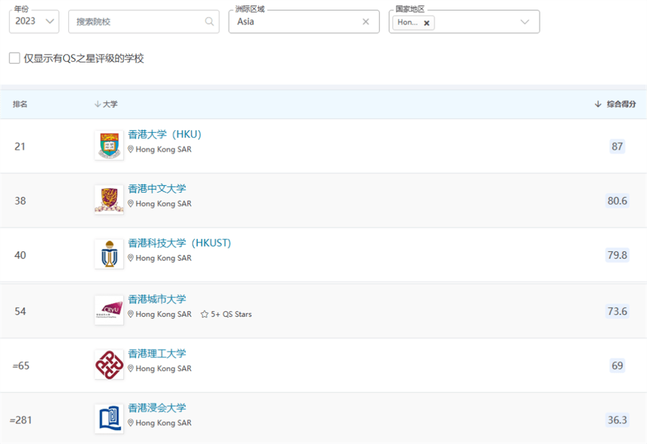Click the Asia region field
The width and height of the screenshot is (647, 444).
(x=304, y=22)
